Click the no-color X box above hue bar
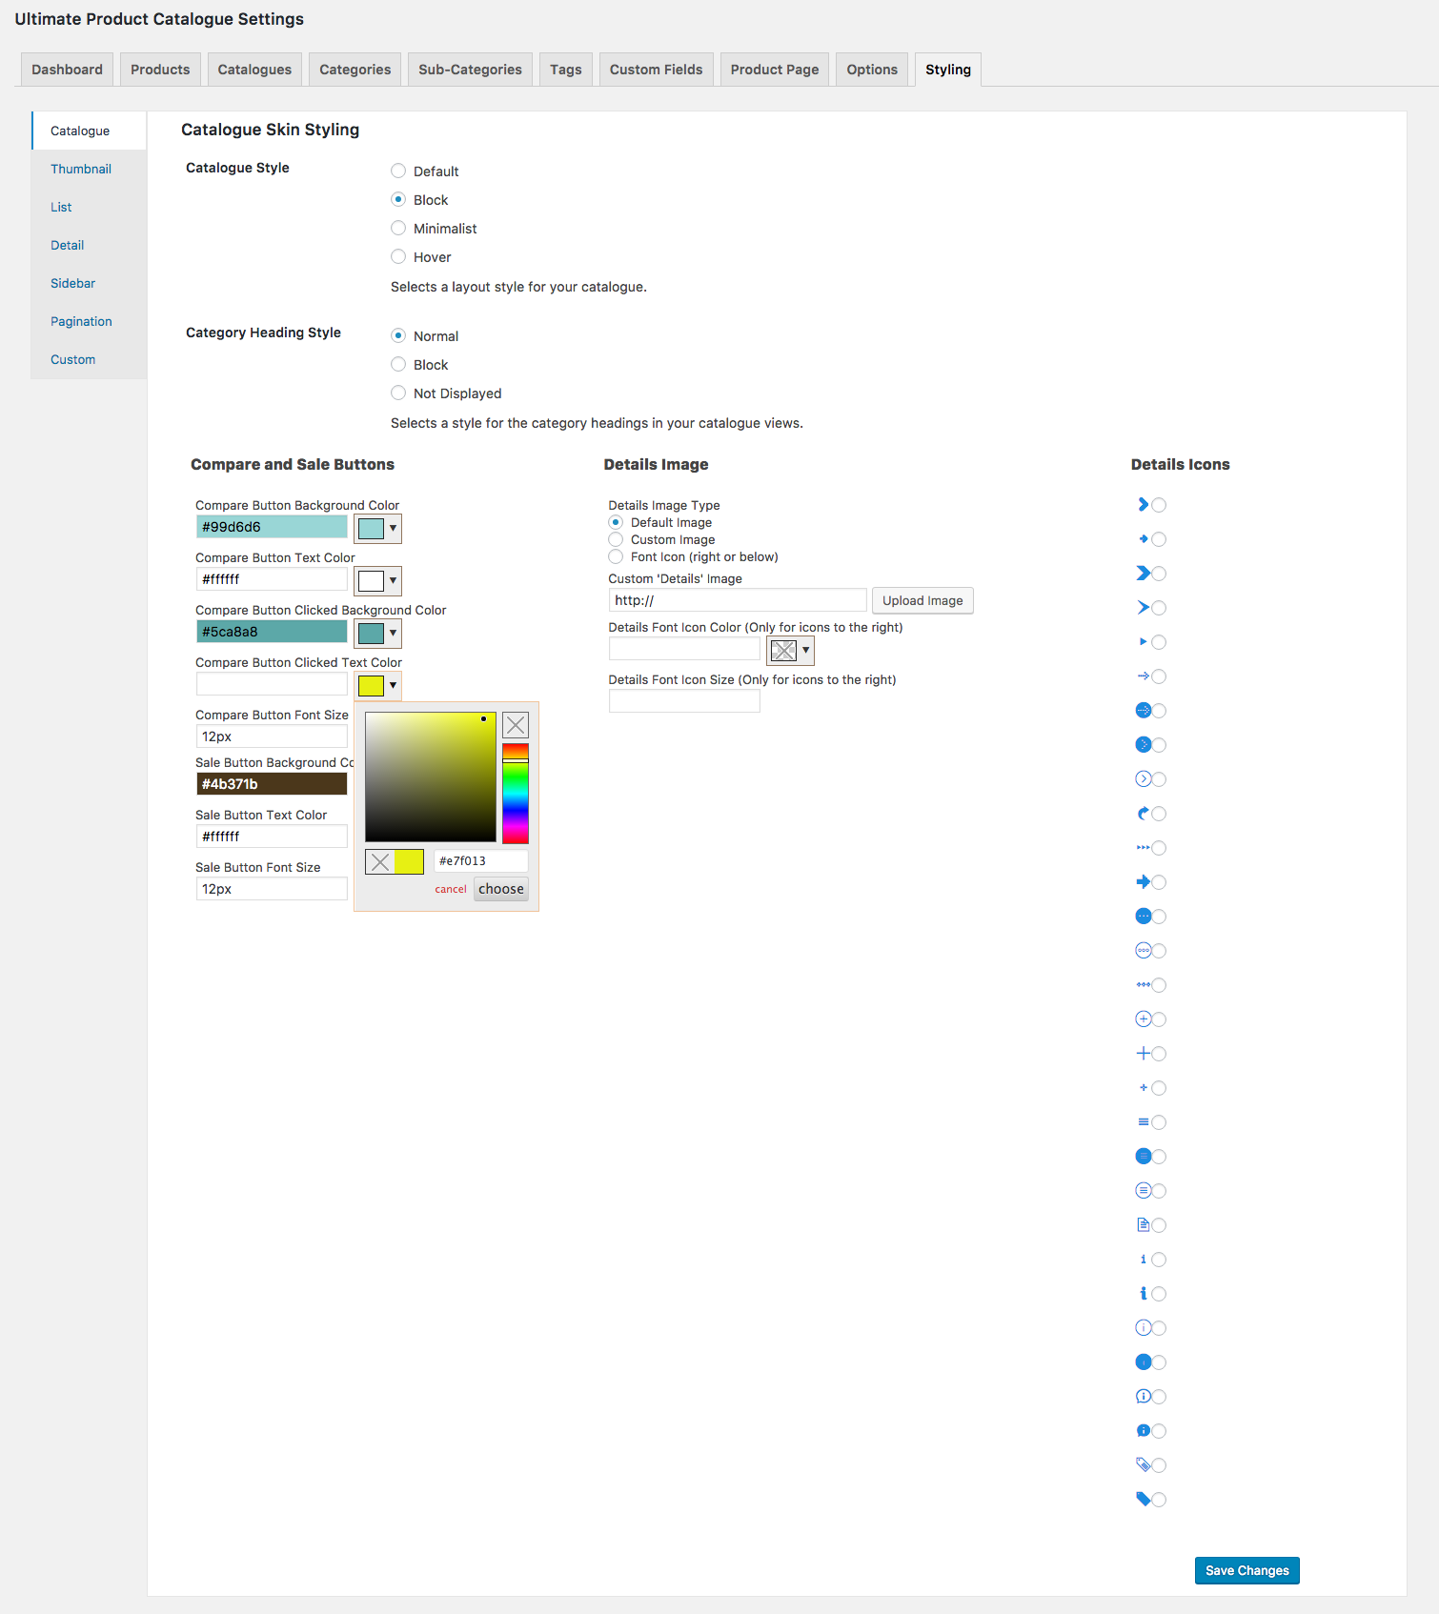The width and height of the screenshot is (1439, 1614). pos(516,725)
